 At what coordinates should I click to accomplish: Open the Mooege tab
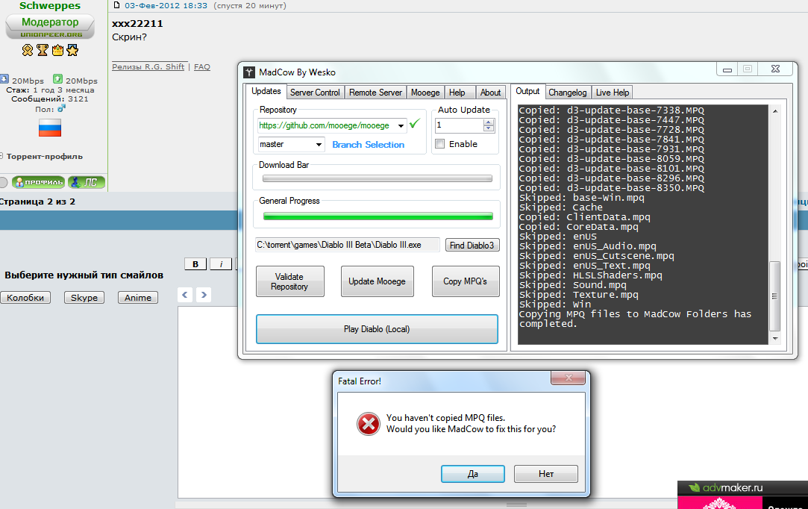pos(425,93)
